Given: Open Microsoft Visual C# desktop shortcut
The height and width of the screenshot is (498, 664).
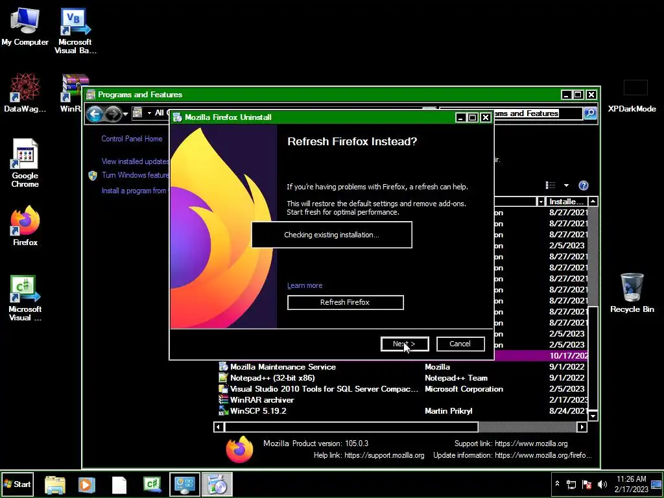Looking at the screenshot, I should tap(25, 298).
